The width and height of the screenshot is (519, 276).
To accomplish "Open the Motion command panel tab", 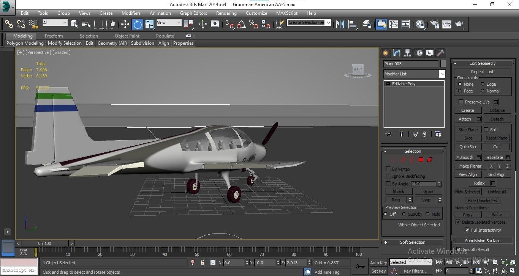I will click(419, 53).
